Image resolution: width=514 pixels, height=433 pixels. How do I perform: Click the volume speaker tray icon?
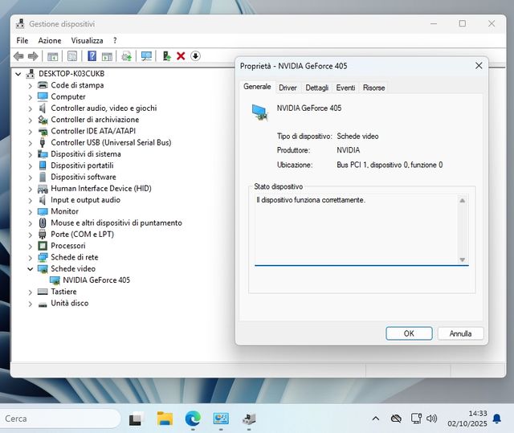(x=432, y=419)
